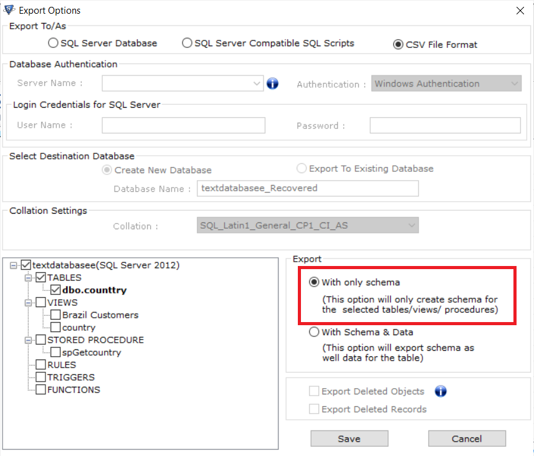Uncheck the dbo.counttry table checkbox
This screenshot has width=534, height=456.
click(55, 290)
